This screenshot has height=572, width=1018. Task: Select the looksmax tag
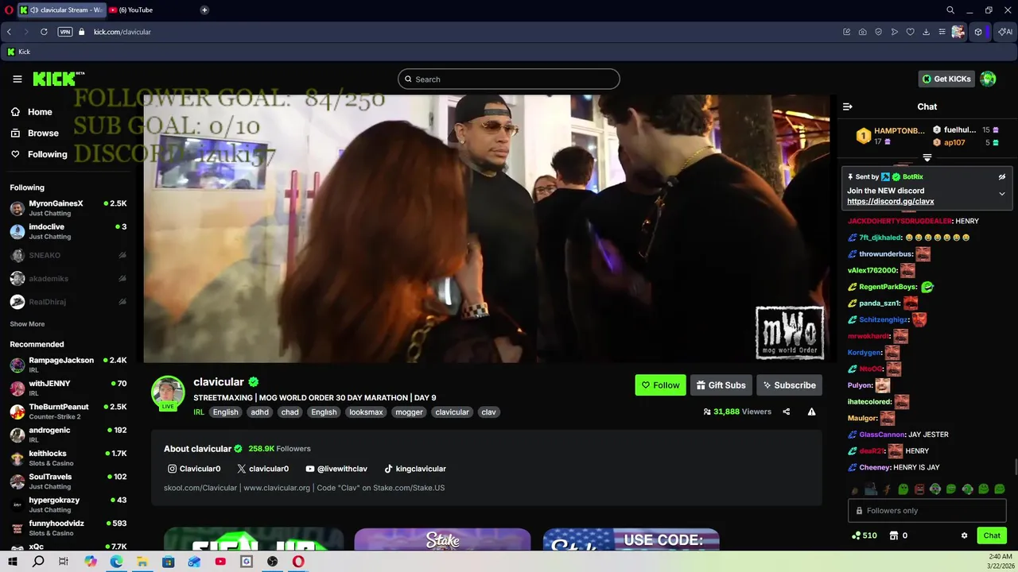pyautogui.click(x=366, y=412)
